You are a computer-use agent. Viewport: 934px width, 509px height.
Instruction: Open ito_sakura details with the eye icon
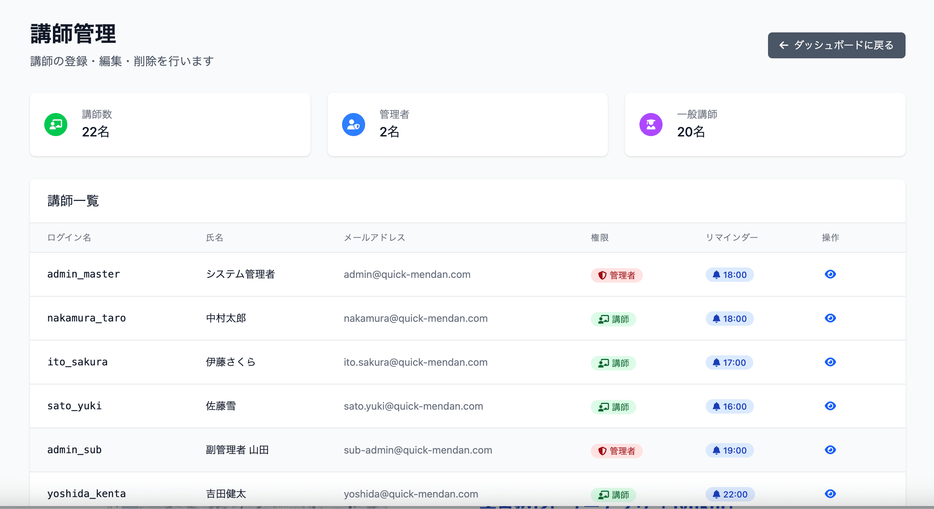[x=830, y=362]
